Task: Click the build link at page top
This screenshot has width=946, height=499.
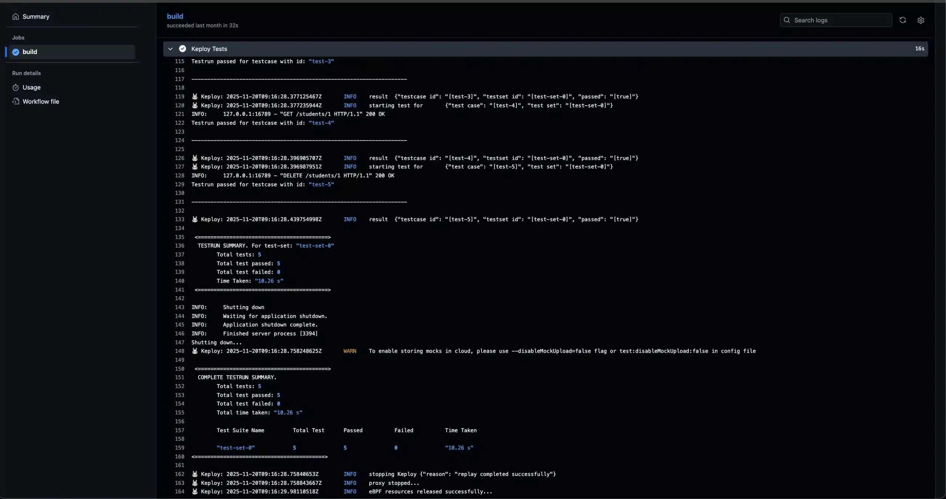Action: click(x=175, y=16)
